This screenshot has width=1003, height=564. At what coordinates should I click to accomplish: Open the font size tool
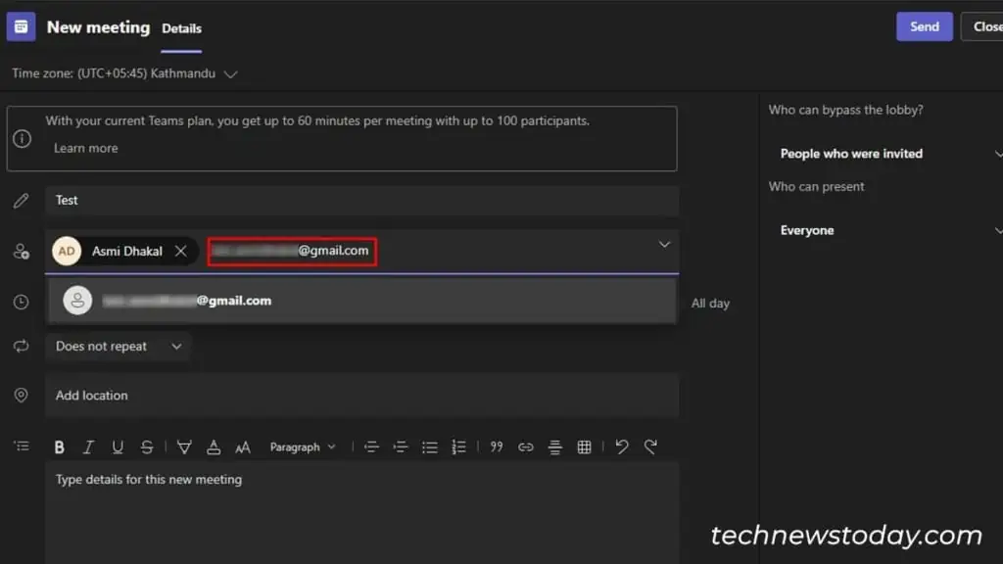243,446
